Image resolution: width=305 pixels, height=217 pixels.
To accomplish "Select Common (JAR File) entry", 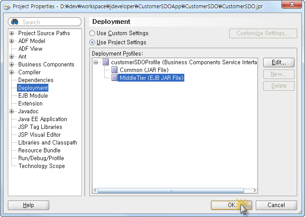I will [144, 70].
